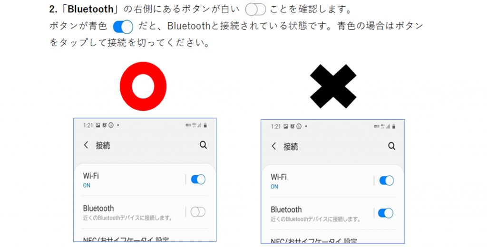Click the image notification icon in left status bar
Viewport: 487px width, 247px height.
point(98,125)
